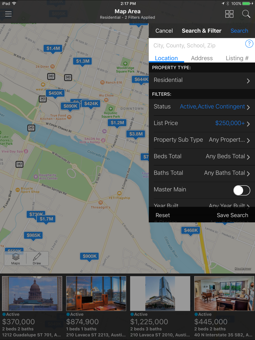Viewport: 255px width, 340px height.
Task: Tap the Wi-Fi status icon
Action: pos(14,4)
